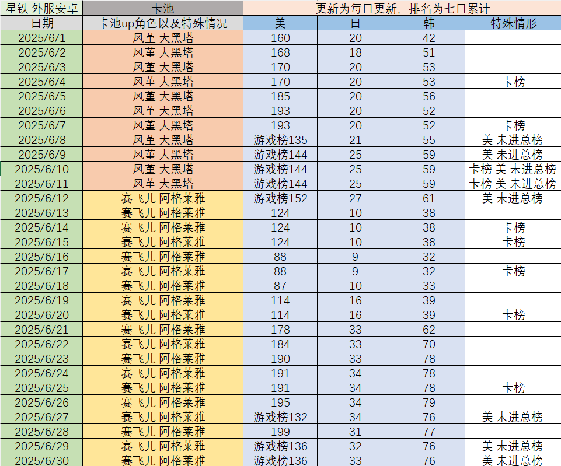Select the date cell 2025/6/12

click(x=41, y=198)
